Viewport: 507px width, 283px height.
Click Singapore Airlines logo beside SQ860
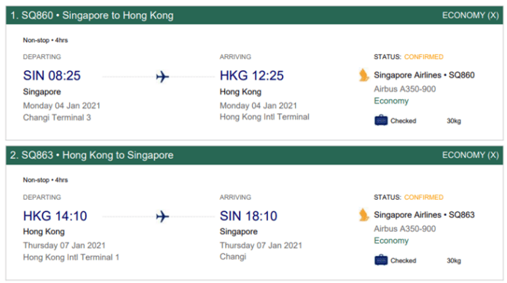tap(363, 75)
